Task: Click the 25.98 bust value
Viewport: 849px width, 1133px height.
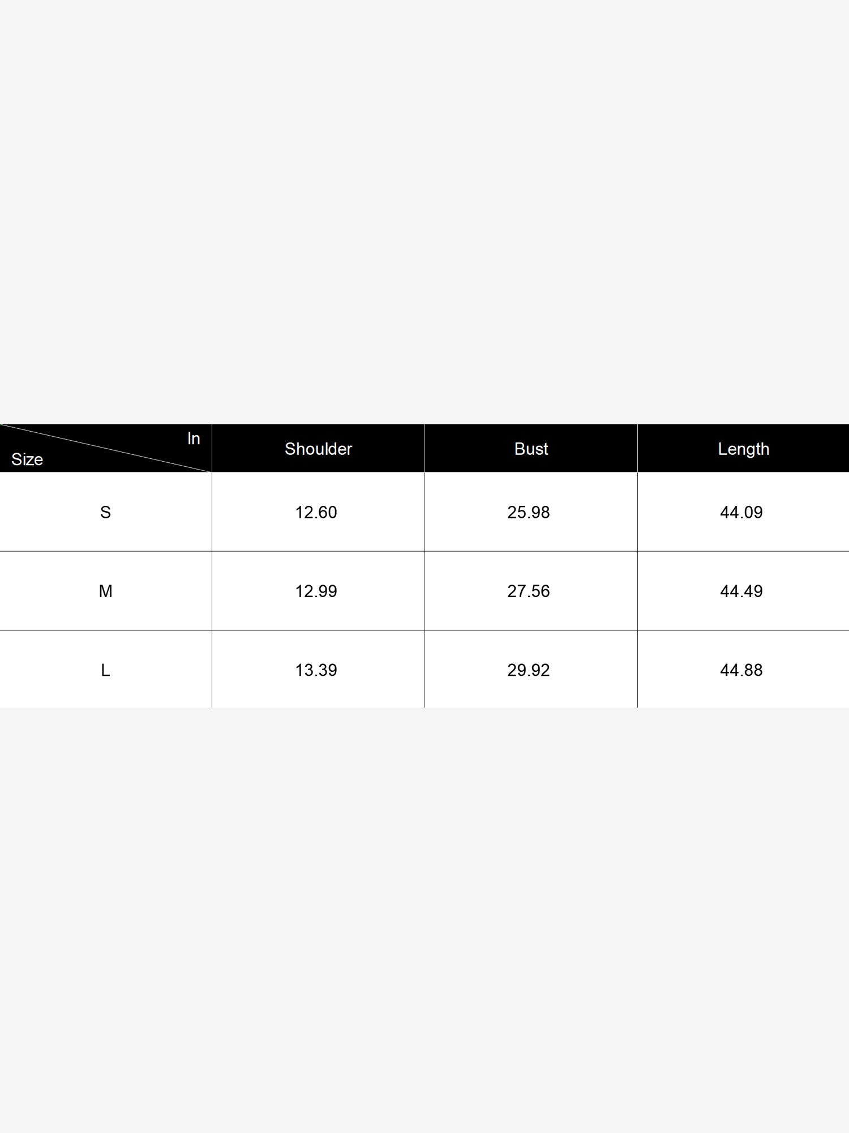Action: tap(529, 512)
